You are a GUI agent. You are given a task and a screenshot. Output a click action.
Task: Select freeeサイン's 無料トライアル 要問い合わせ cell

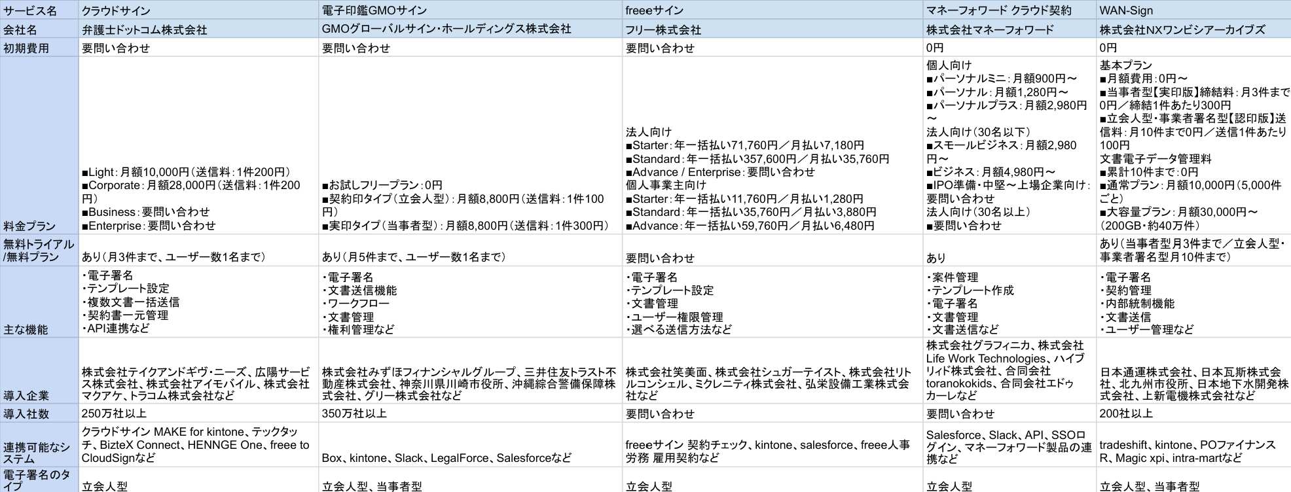773,250
